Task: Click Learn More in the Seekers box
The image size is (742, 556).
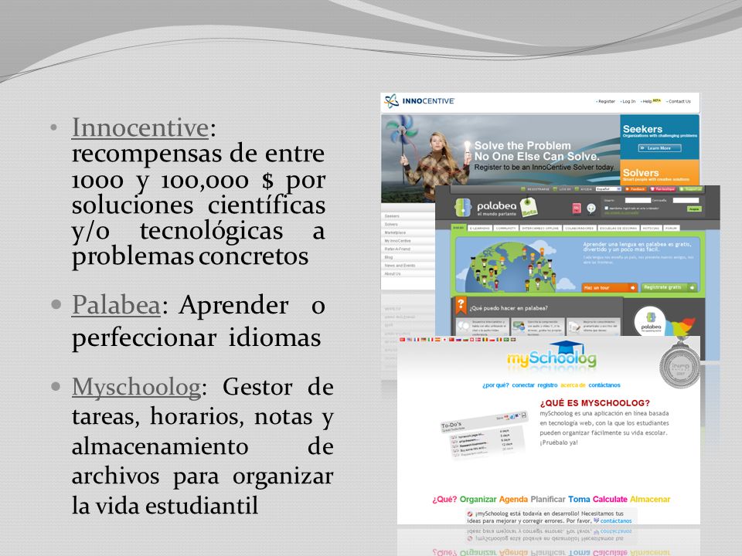Action: pyautogui.click(x=658, y=148)
